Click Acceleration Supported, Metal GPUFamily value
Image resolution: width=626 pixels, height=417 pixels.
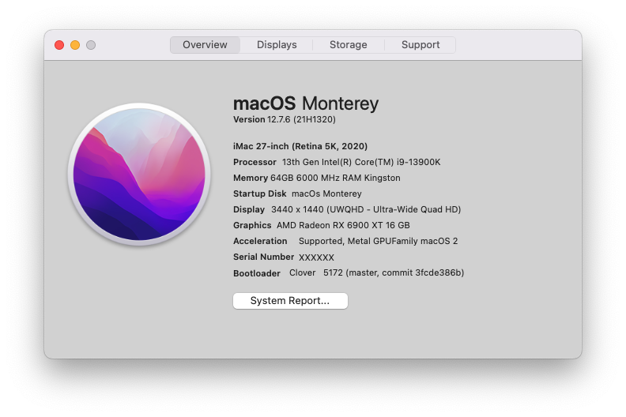coord(378,241)
